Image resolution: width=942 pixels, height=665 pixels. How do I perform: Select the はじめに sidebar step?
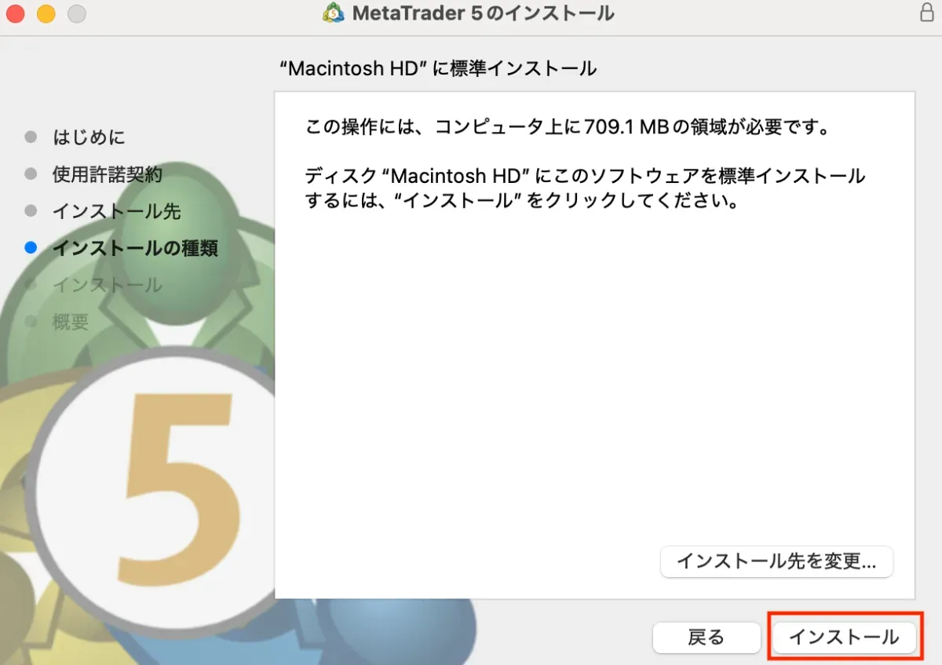pyautogui.click(x=88, y=137)
